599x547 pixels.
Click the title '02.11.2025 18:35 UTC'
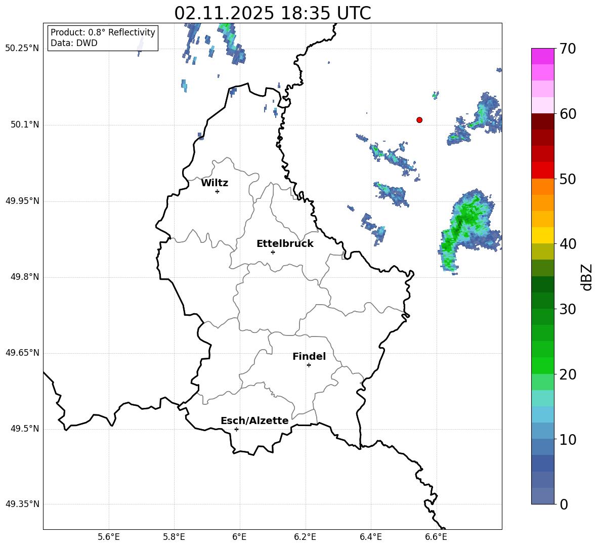pyautogui.click(x=273, y=13)
